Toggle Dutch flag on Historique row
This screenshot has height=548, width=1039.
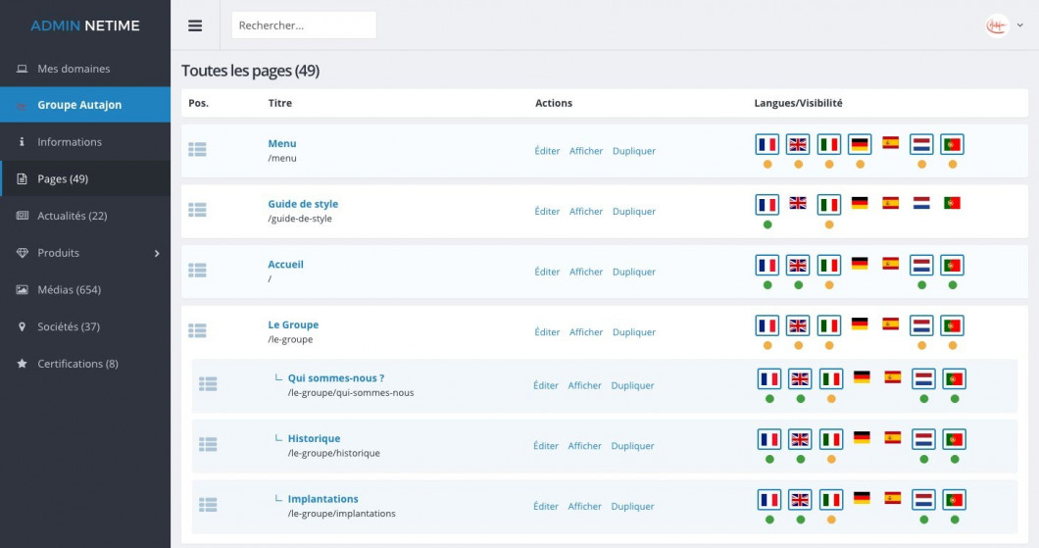coord(923,439)
